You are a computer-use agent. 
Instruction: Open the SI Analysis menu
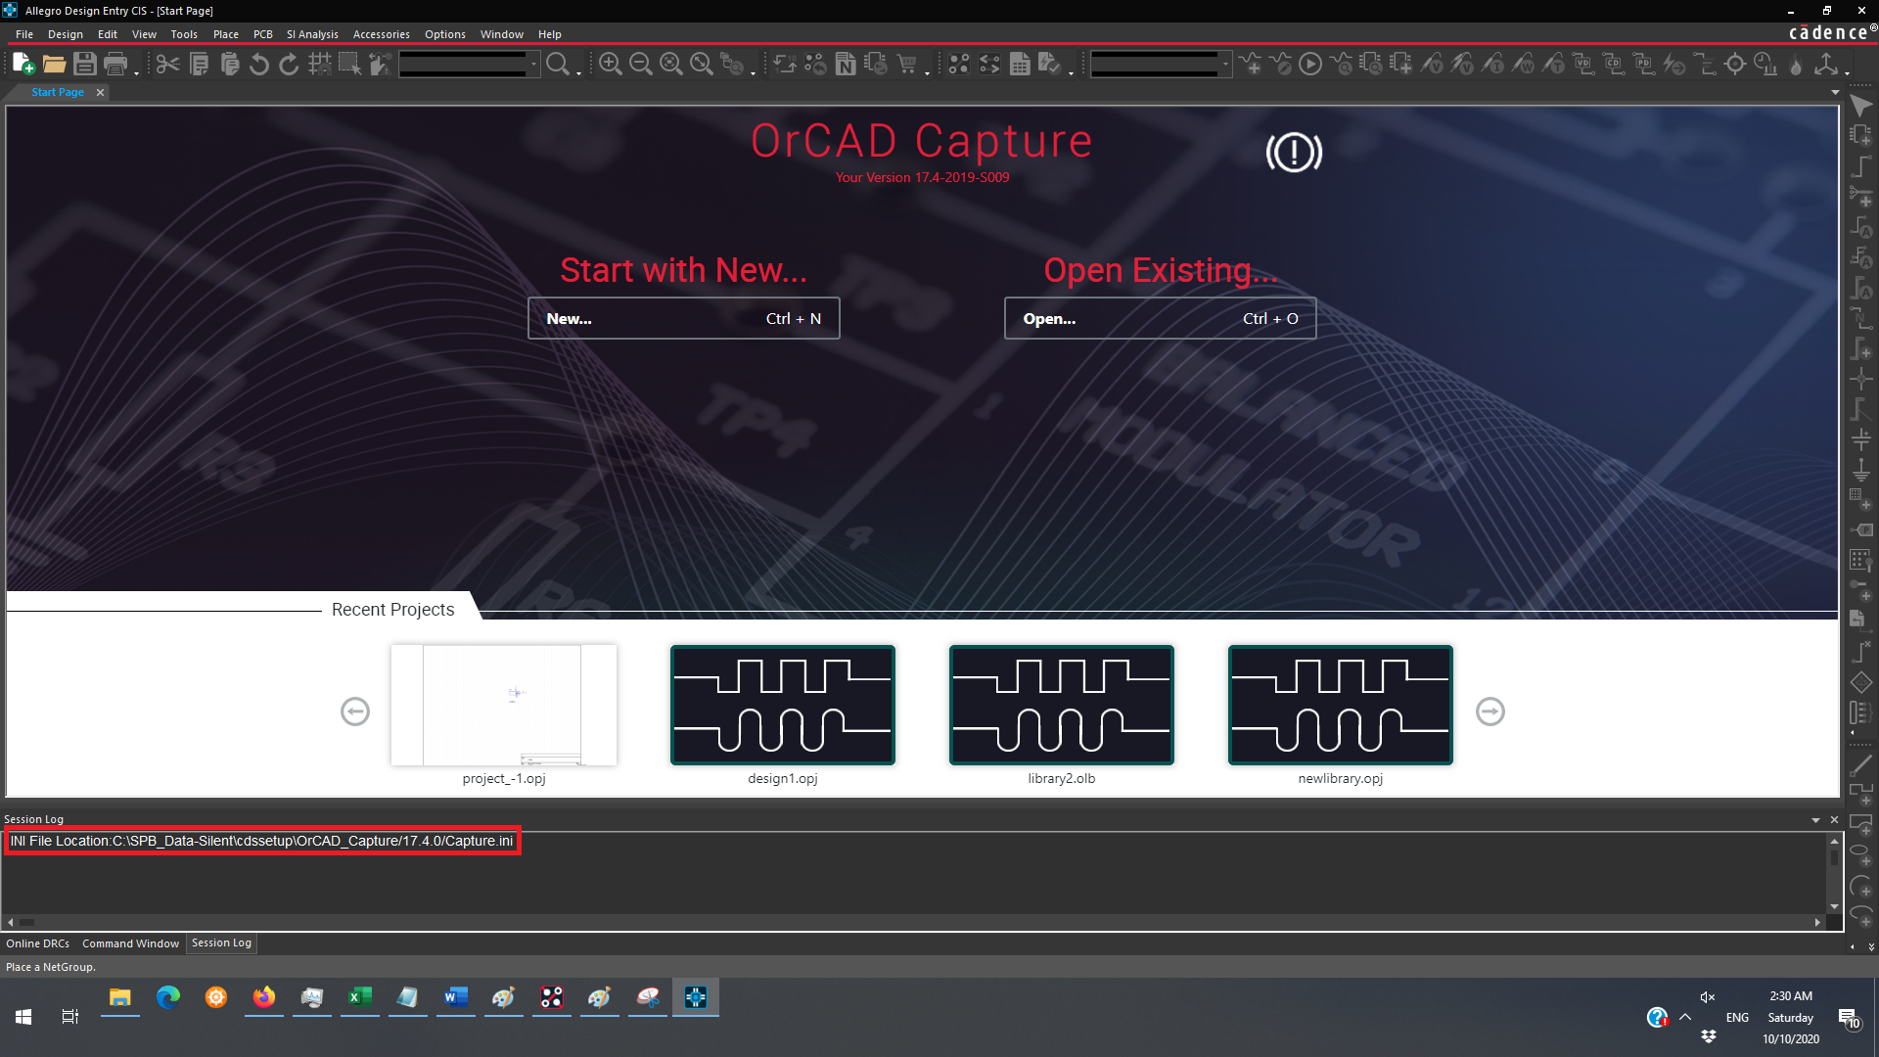[312, 34]
